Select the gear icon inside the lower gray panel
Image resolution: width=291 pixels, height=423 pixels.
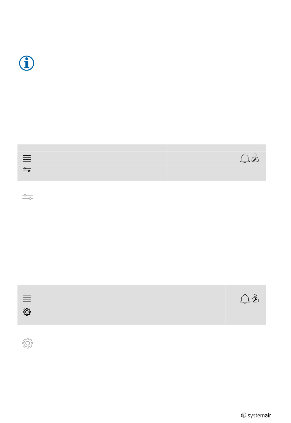(x=27, y=312)
